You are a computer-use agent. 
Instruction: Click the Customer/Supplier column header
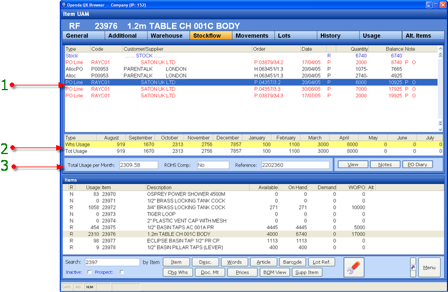tap(187, 49)
